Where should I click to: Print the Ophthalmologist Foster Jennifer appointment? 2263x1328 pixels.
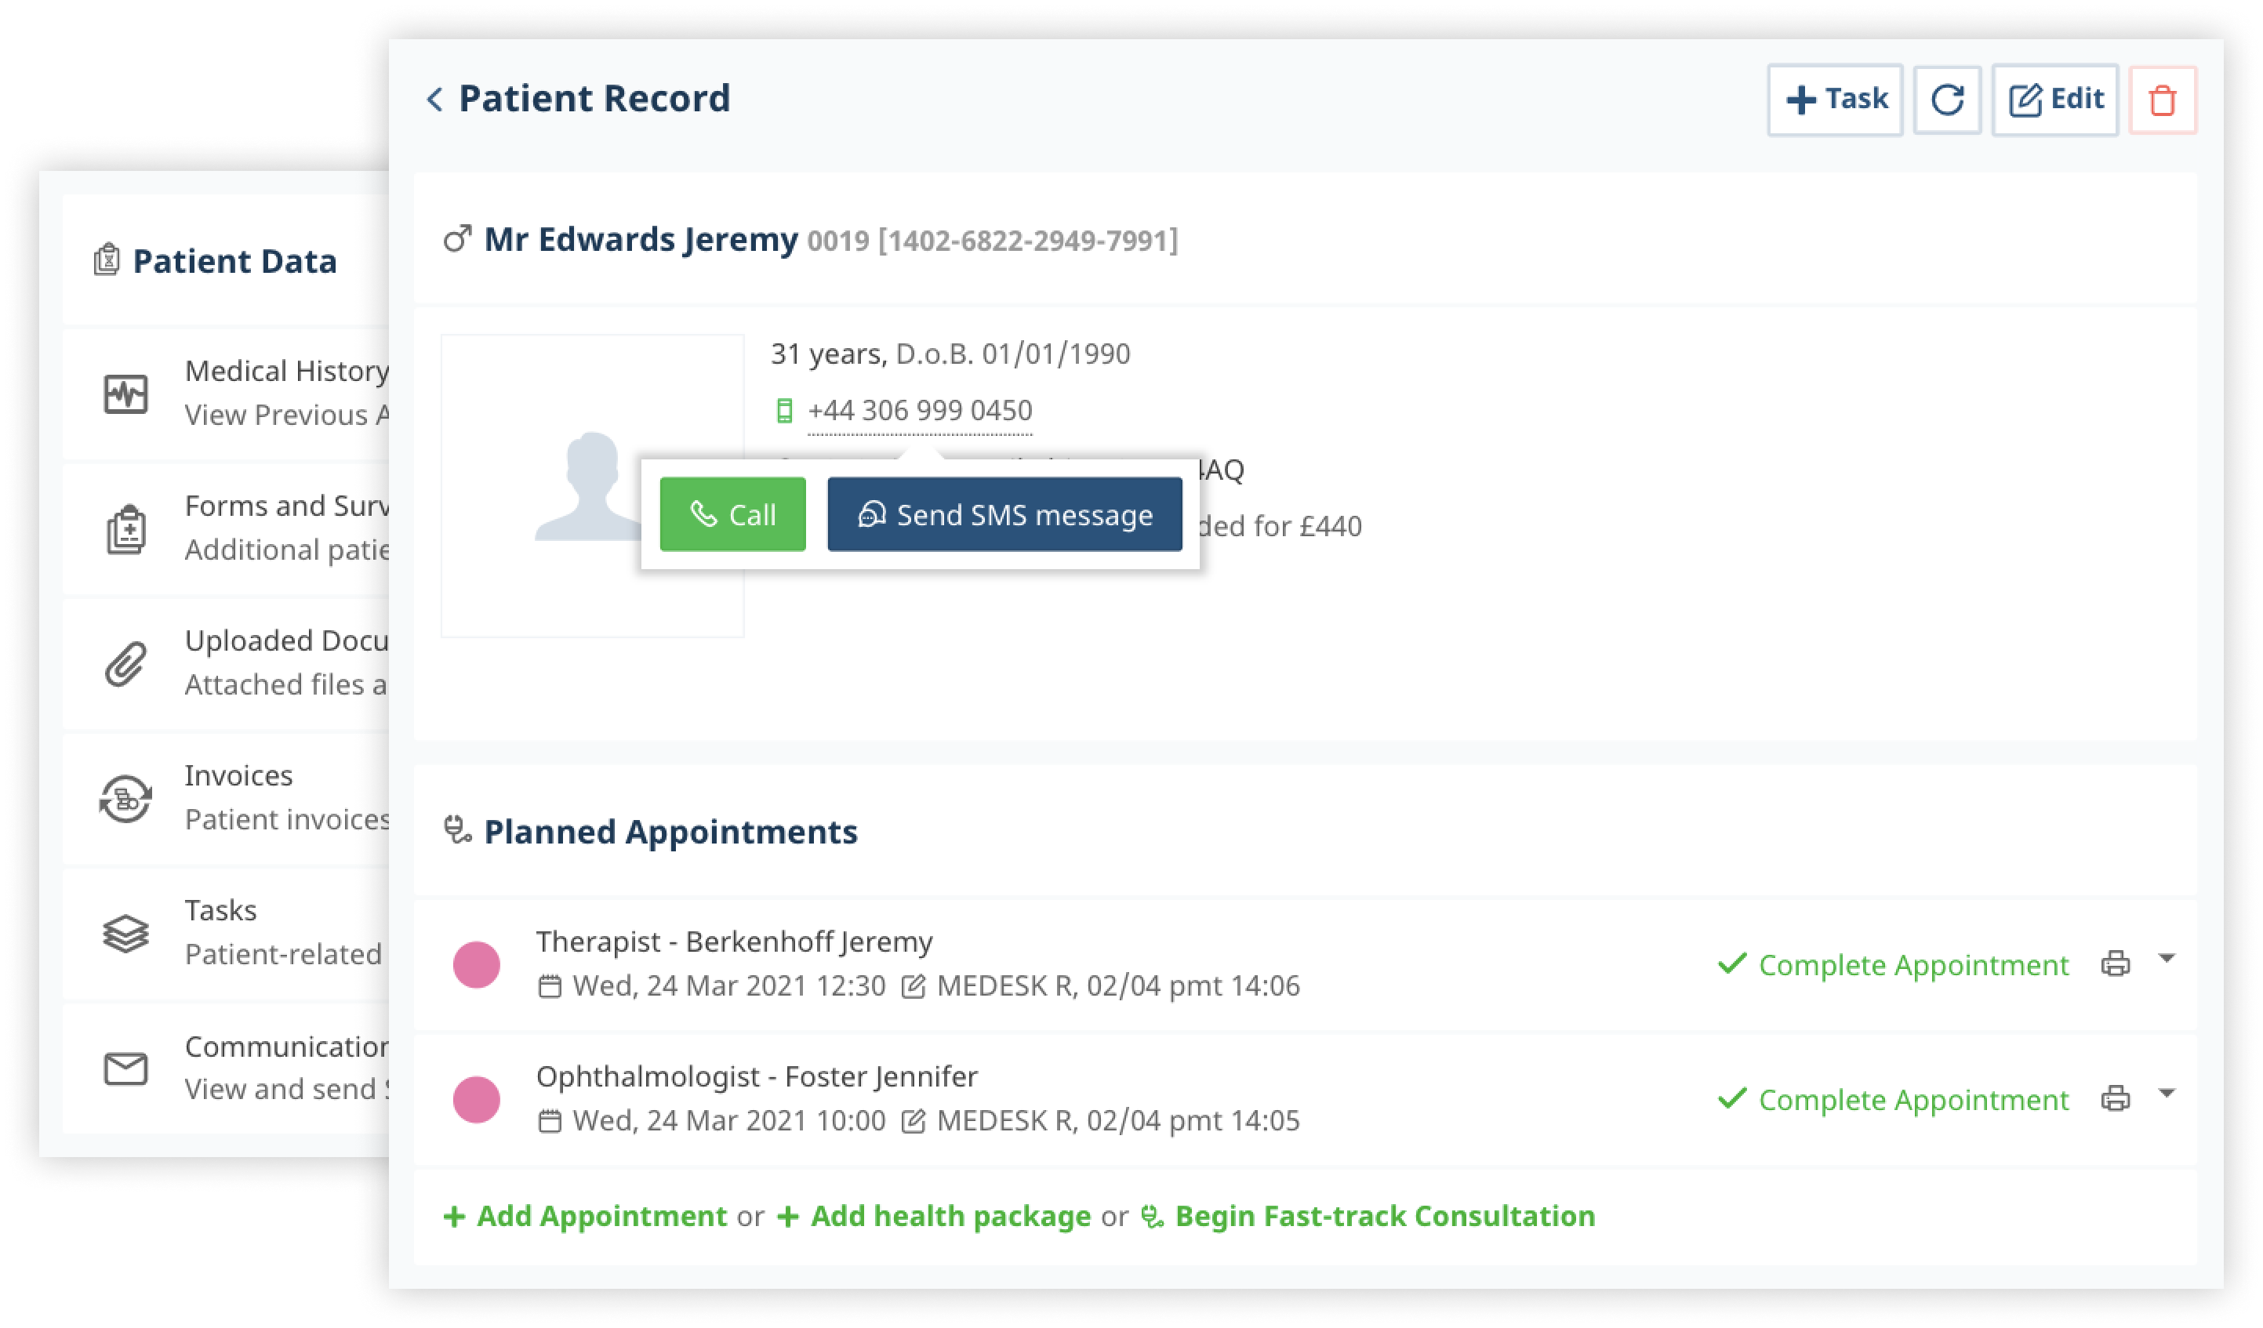tap(2115, 1098)
